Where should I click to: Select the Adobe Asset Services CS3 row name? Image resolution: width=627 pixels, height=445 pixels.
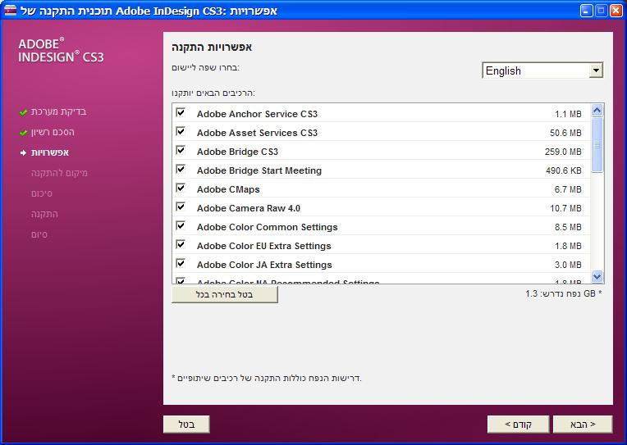[257, 133]
